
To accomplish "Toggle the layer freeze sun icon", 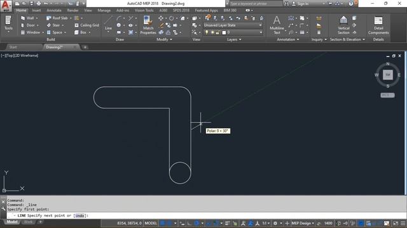I will [x=212, y=32].
